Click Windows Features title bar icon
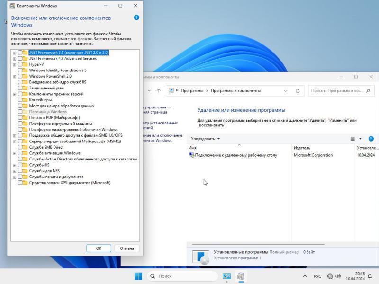 coord(12,6)
